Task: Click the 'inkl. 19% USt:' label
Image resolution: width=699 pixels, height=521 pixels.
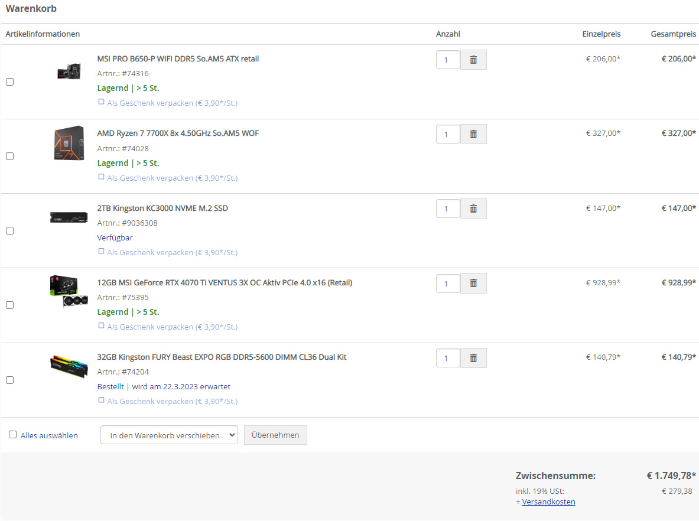Action: click(540, 491)
